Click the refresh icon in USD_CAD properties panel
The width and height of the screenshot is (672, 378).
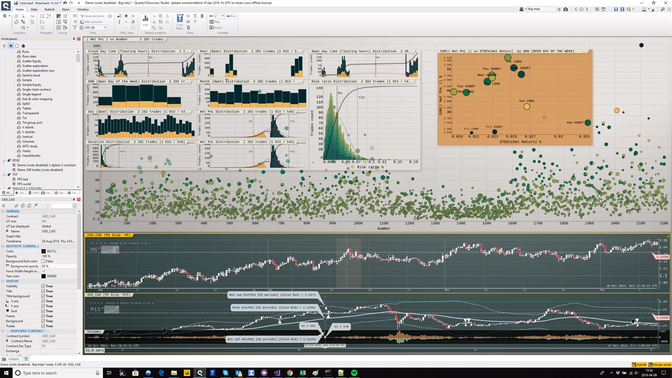tap(4, 206)
